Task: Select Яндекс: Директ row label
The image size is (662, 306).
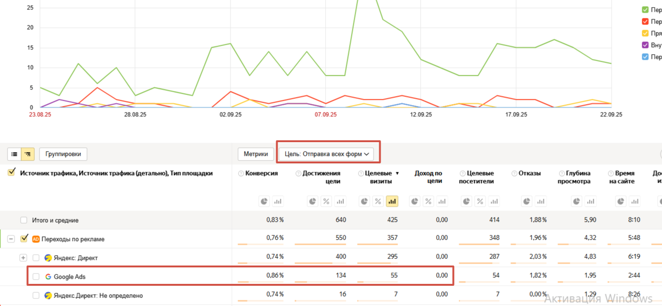Action: (76, 258)
